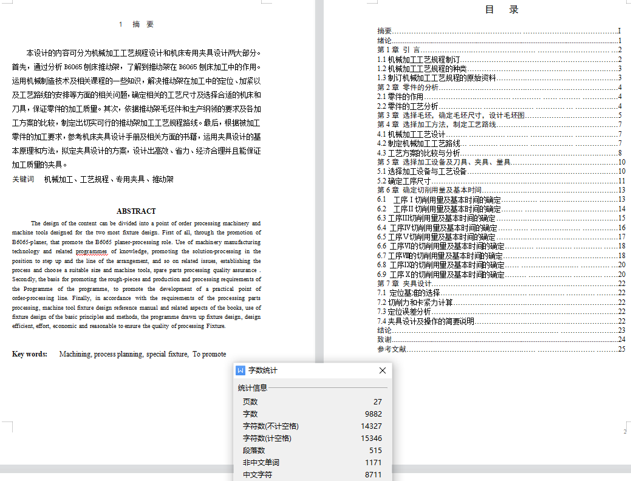631x481 pixels.
Task: Click the 摘 要 heading on left page
Action: pos(143,24)
